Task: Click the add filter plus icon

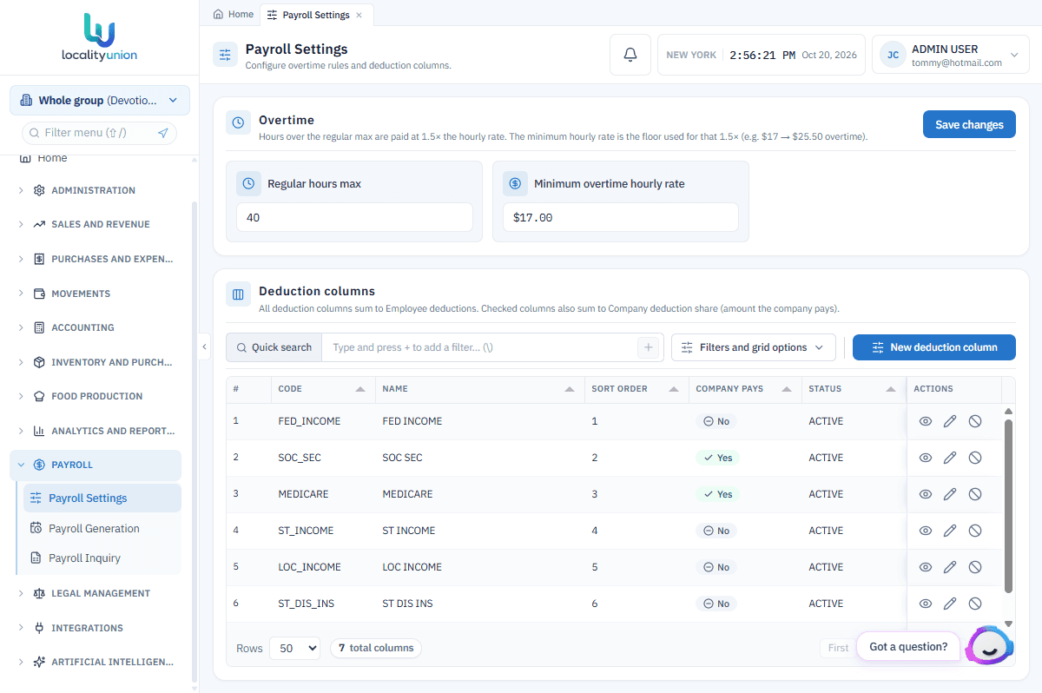Action: click(648, 347)
